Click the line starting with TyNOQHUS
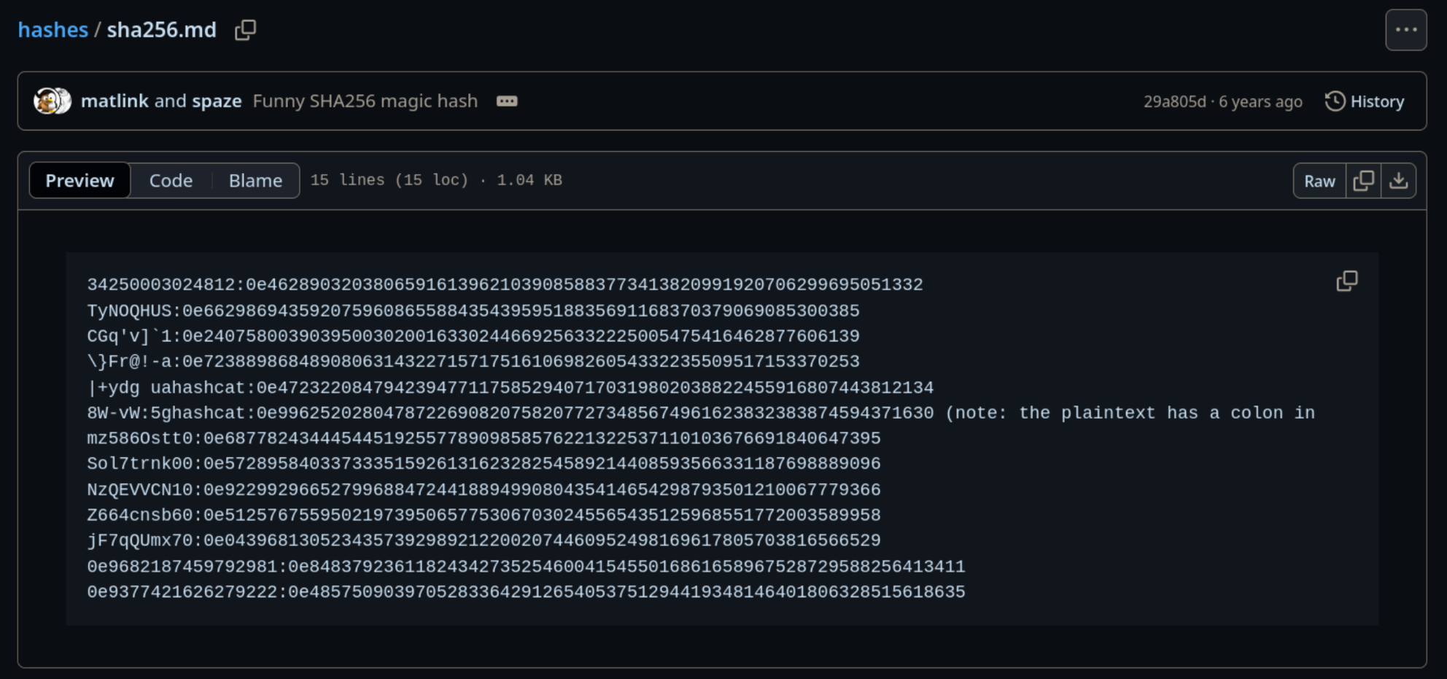1447x679 pixels. pyautogui.click(x=473, y=311)
